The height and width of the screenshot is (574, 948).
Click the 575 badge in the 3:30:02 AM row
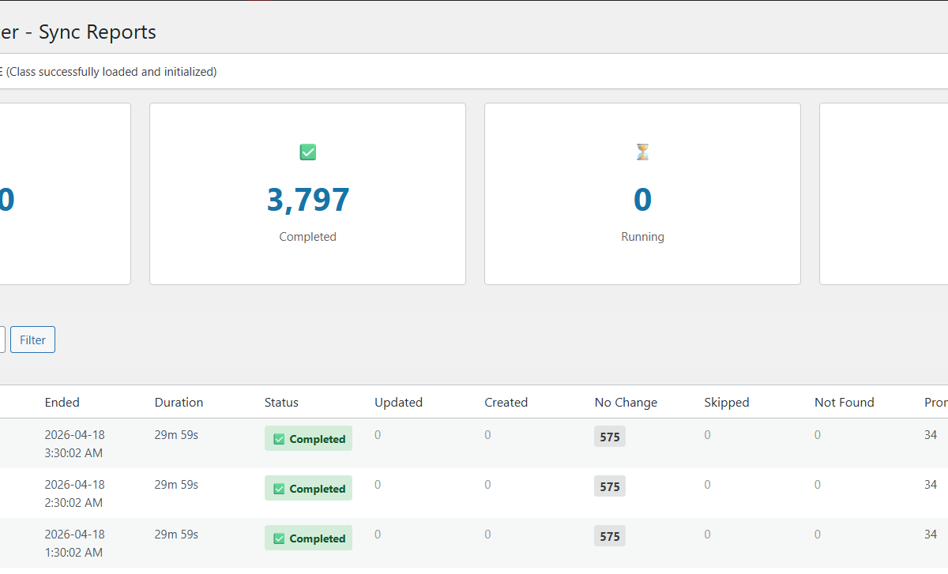point(609,437)
